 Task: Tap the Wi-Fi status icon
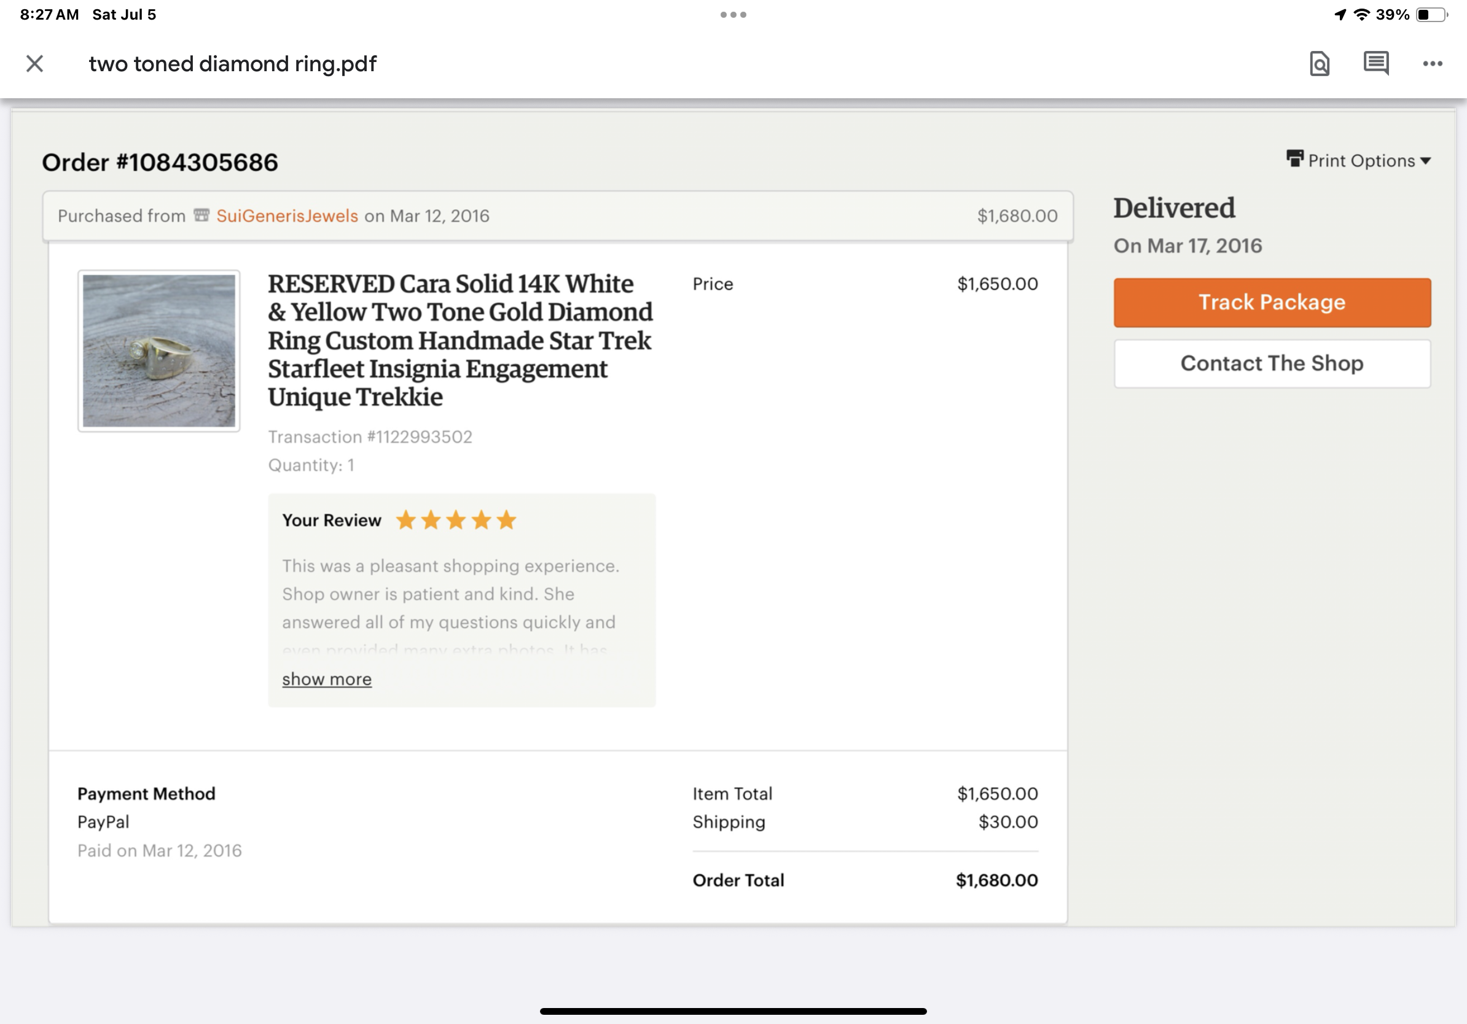pos(1361,15)
